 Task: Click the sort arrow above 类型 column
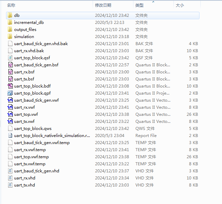tap(153, 2)
